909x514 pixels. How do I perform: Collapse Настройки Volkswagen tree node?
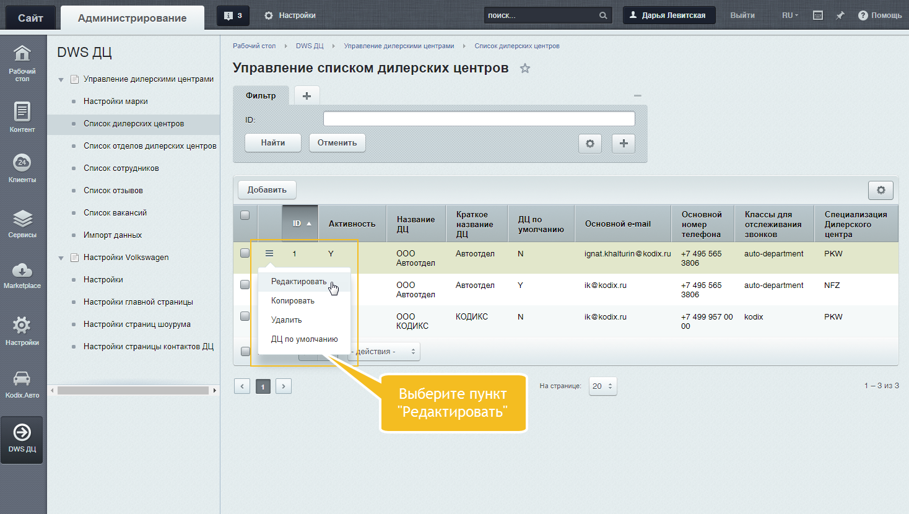(61, 258)
